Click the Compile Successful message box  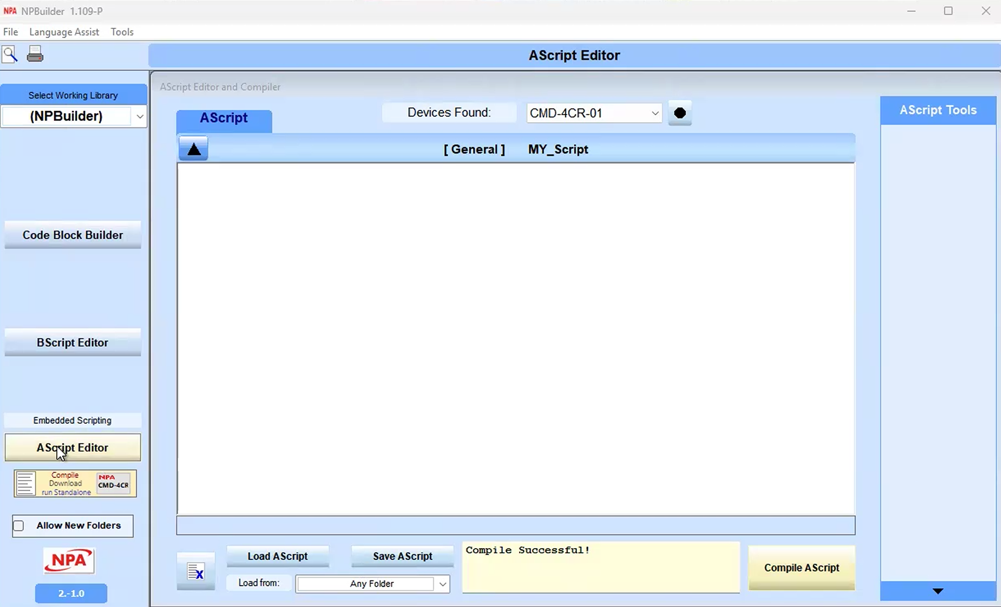(601, 567)
